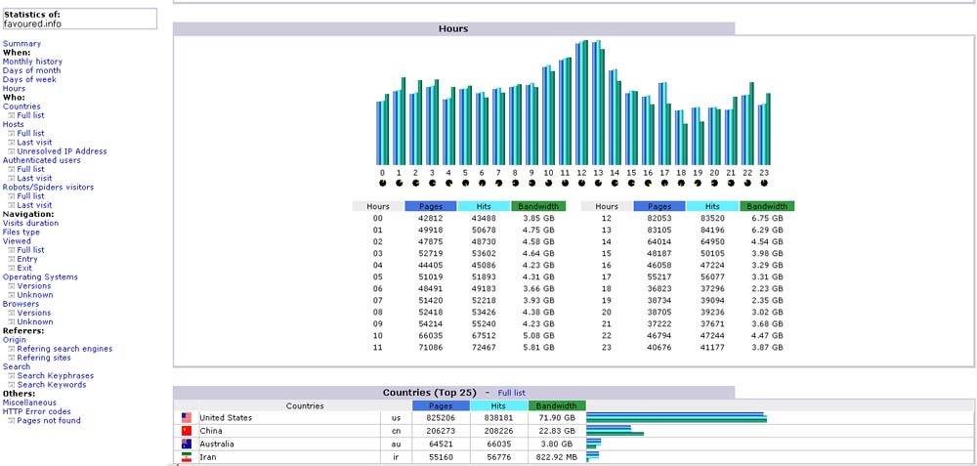Open Refering sites list
Screen dimensions: 977x466
click(x=44, y=359)
